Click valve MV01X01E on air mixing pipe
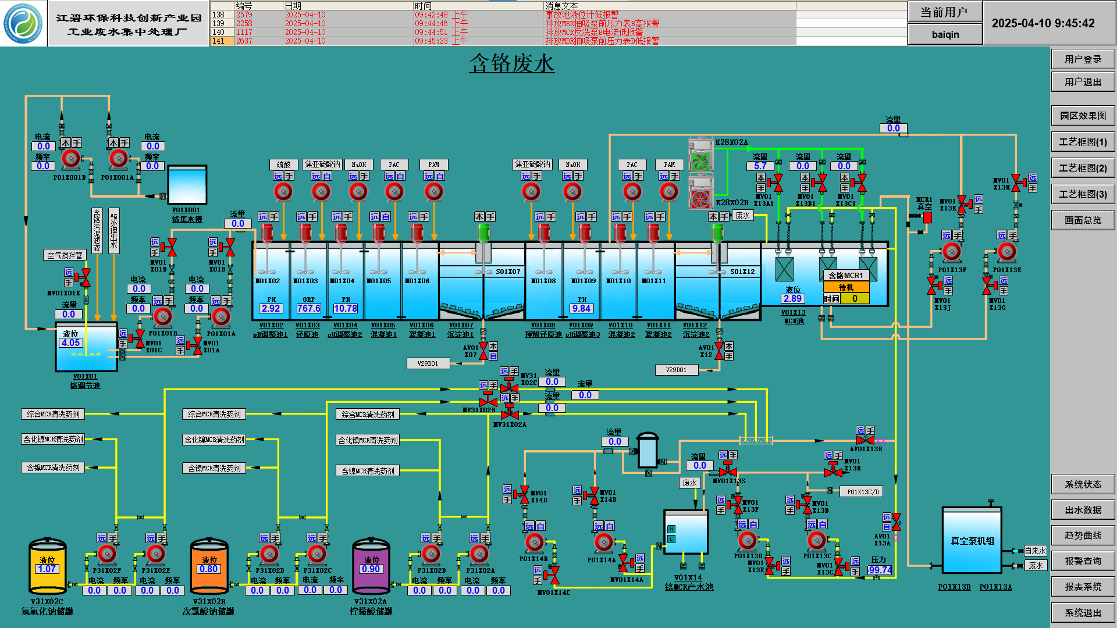This screenshot has width=1117, height=628. 85,277
